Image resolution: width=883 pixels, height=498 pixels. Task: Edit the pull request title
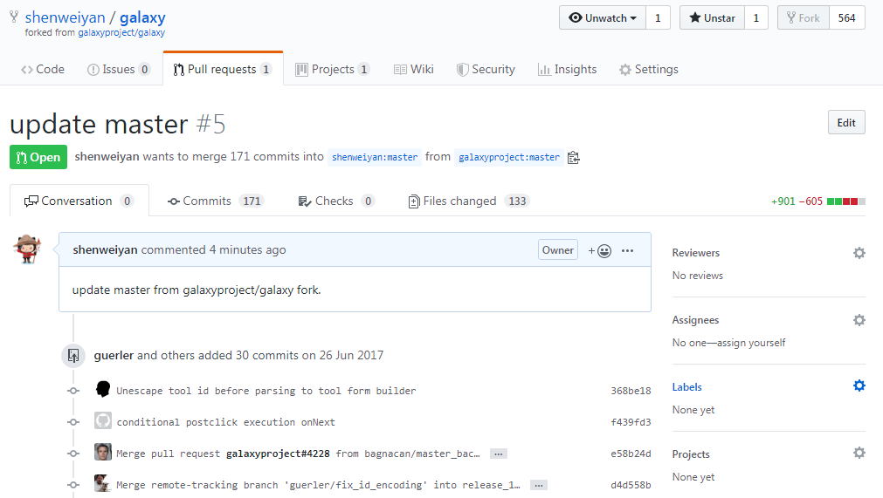[846, 122]
